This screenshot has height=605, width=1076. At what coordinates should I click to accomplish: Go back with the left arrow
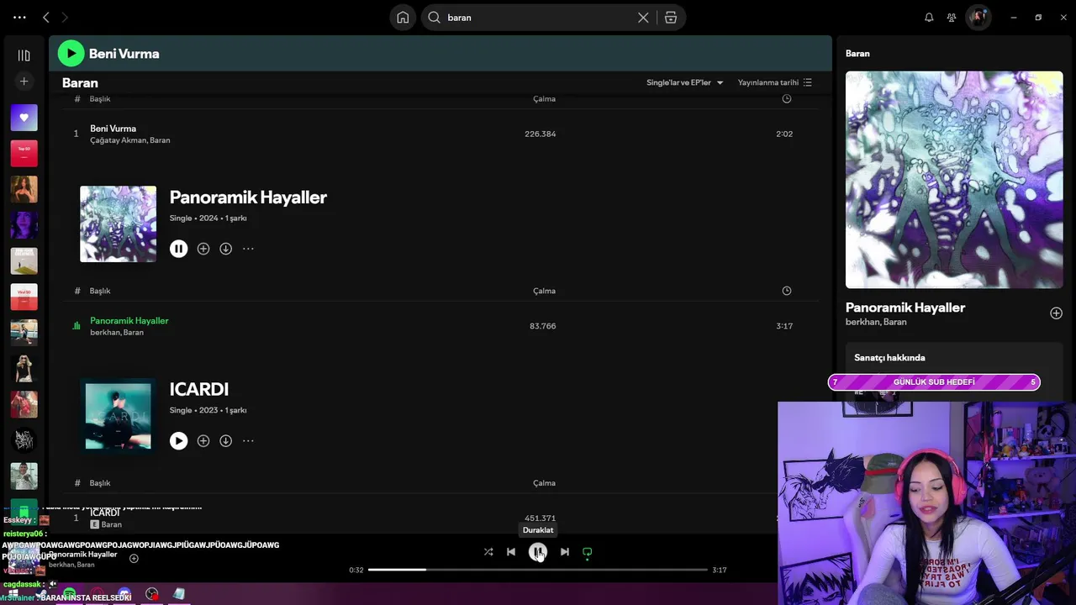[x=46, y=18]
